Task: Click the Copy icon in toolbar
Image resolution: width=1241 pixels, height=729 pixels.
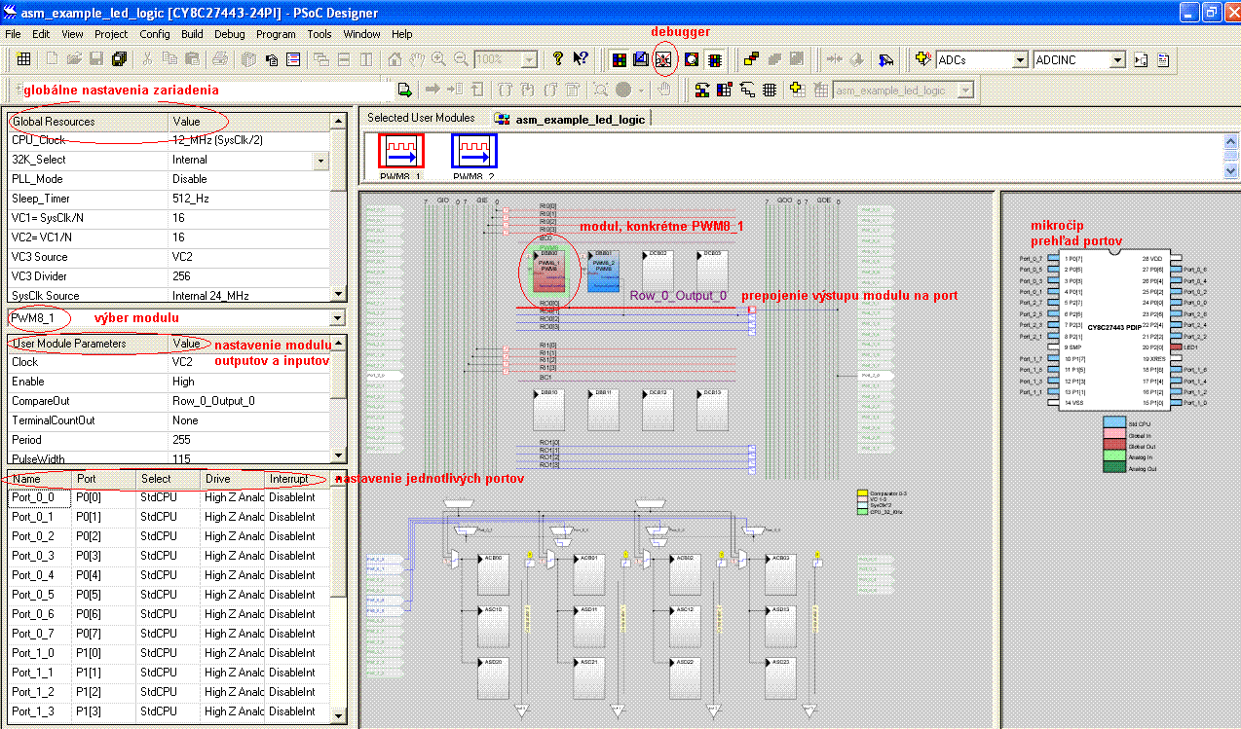Action: coord(169,59)
